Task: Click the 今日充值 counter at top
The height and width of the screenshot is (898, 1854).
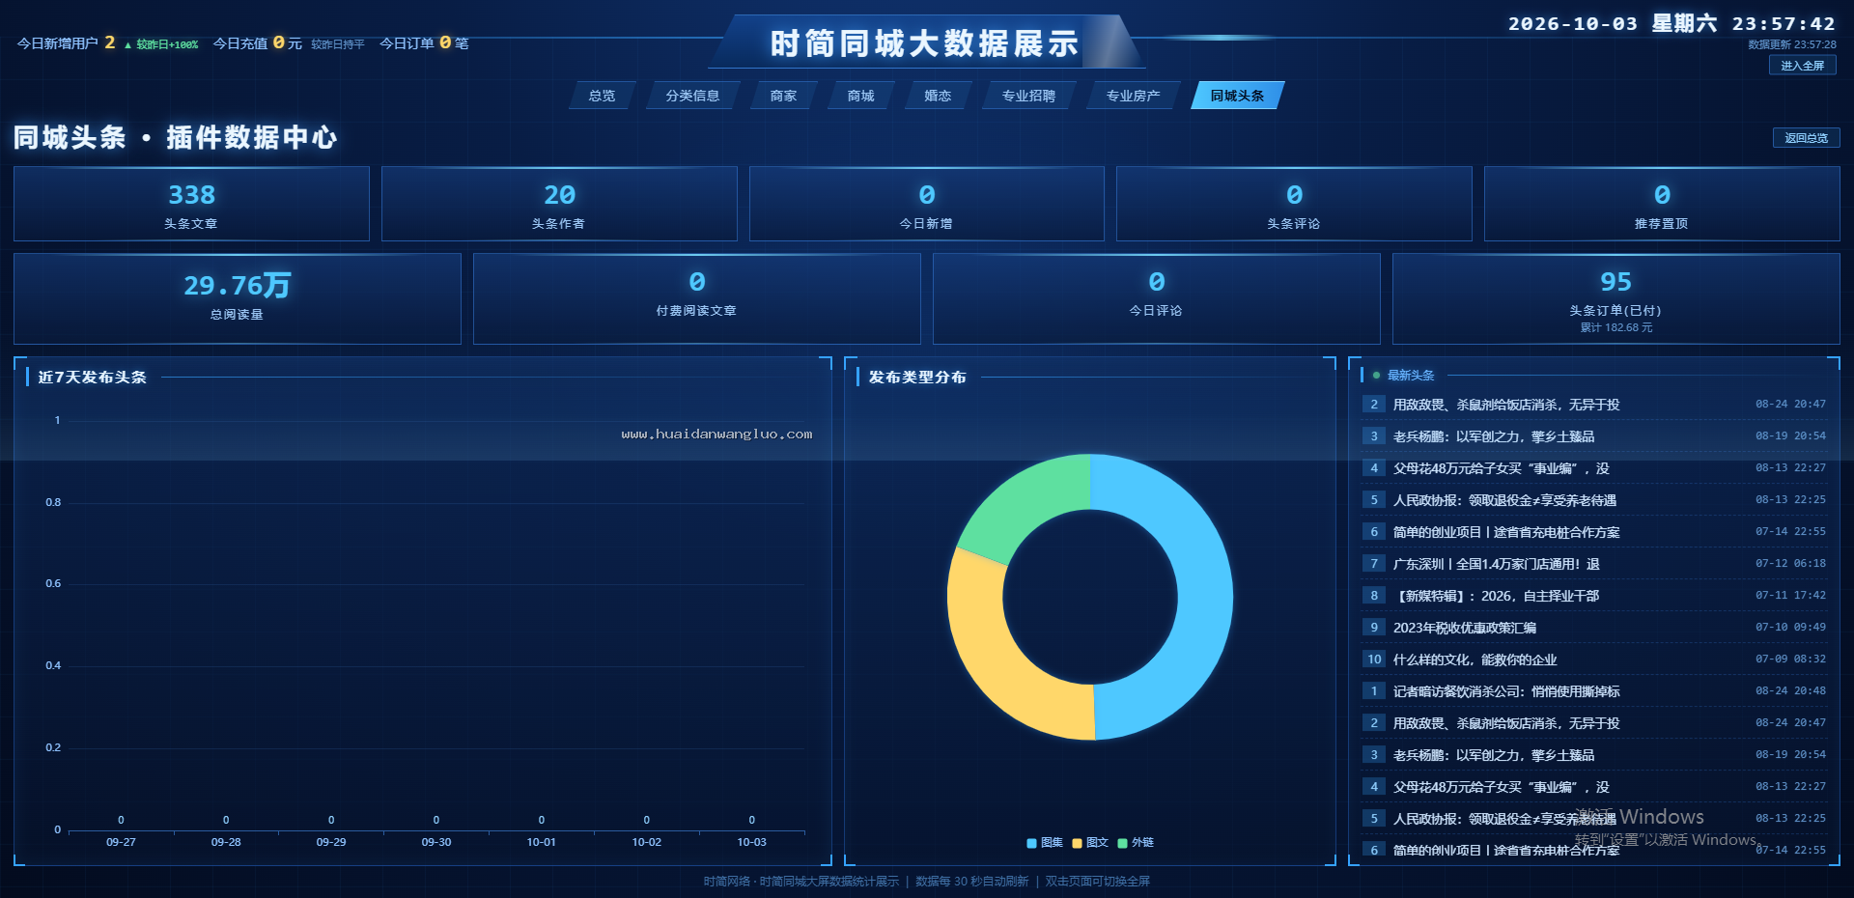Action: coord(289,43)
